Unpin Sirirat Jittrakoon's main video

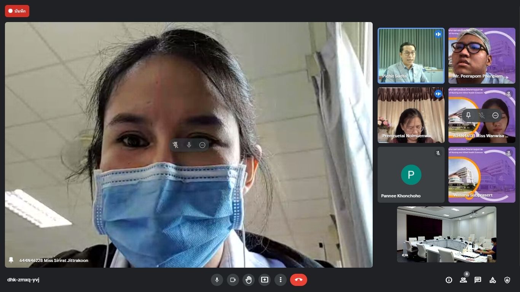tap(175, 145)
